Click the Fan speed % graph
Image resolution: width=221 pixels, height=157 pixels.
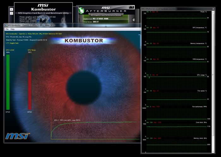[x=176, y=98]
